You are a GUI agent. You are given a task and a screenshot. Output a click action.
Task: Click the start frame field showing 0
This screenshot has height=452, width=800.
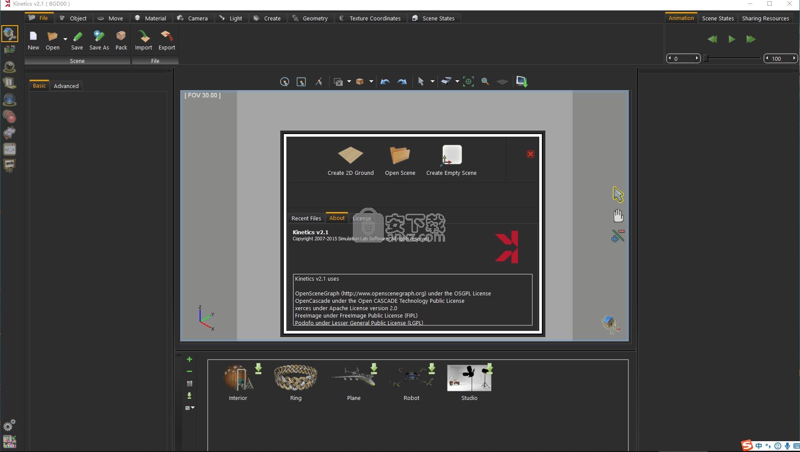tap(684, 58)
